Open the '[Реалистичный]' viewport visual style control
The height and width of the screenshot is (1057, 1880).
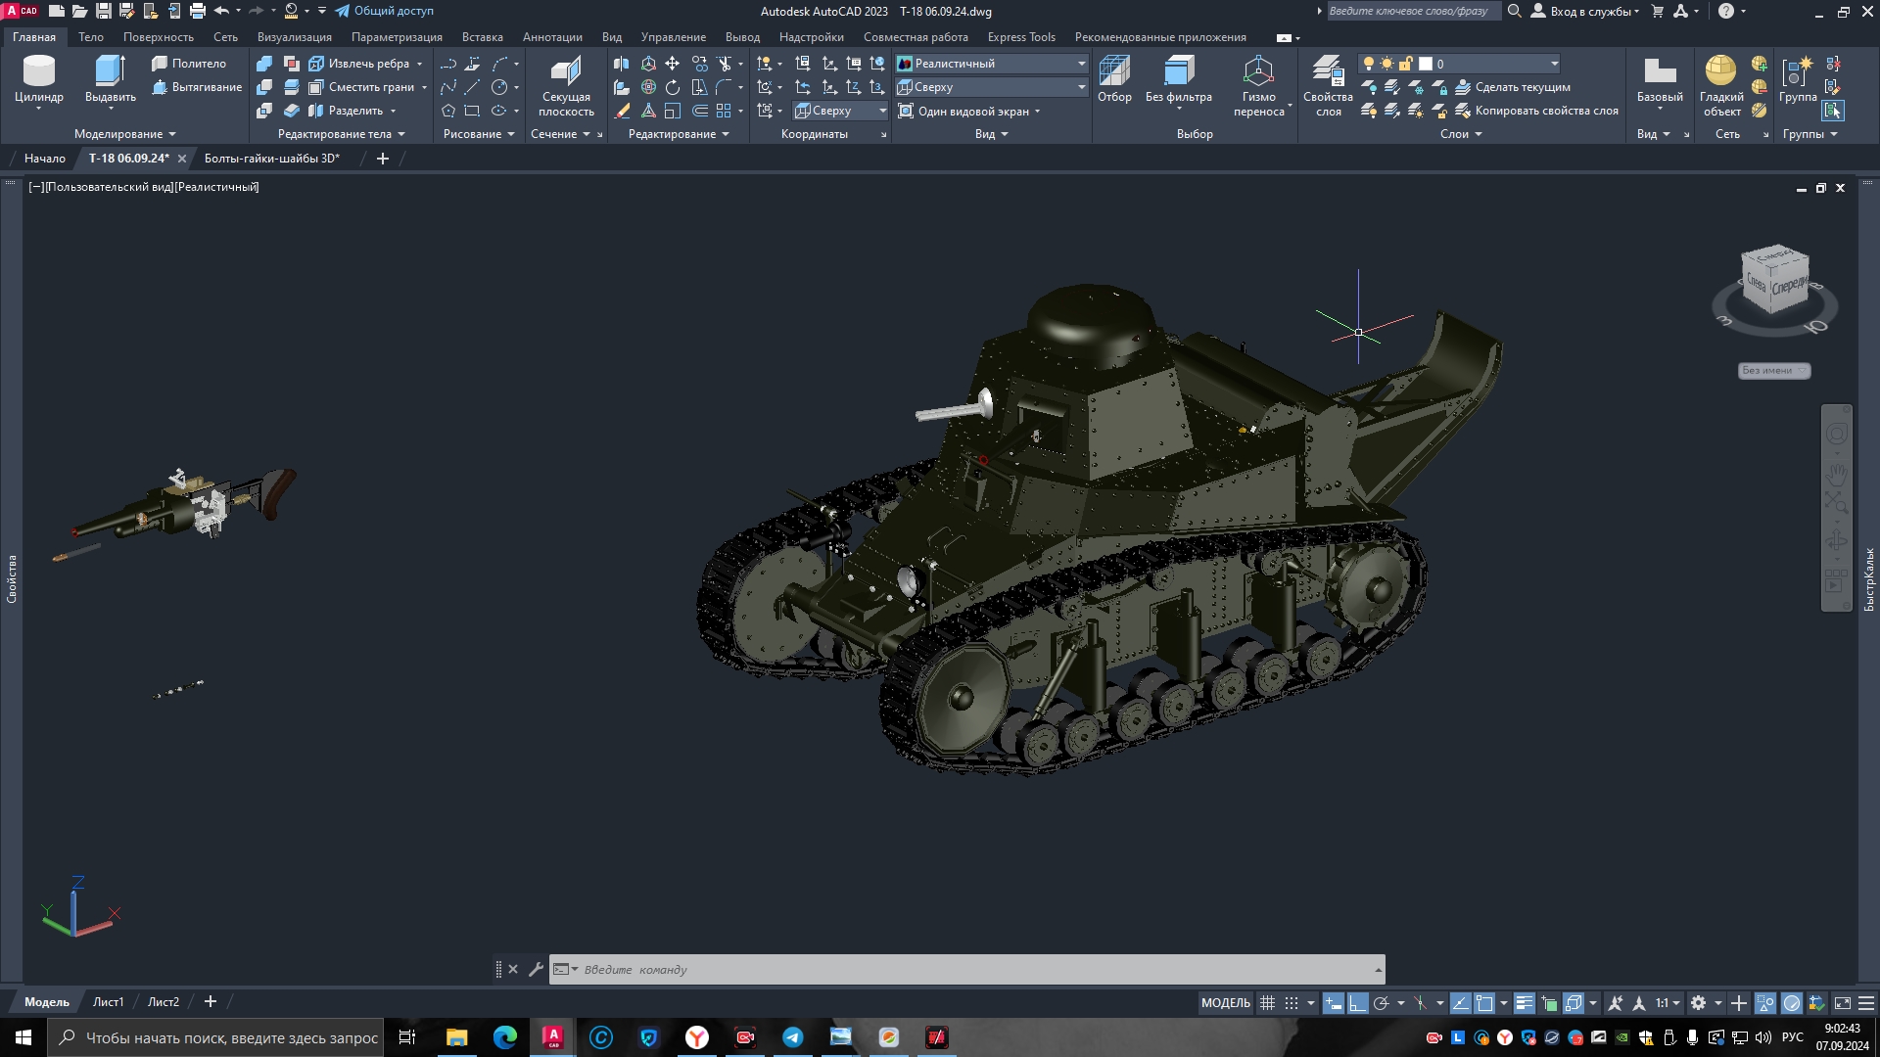pyautogui.click(x=216, y=187)
